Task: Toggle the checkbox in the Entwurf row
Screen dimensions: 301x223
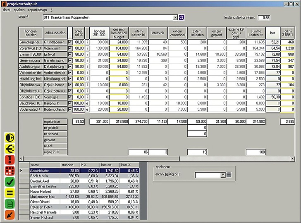Action: coord(69,54)
